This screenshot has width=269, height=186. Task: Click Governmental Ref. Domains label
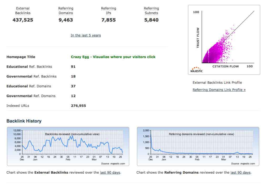(31, 96)
